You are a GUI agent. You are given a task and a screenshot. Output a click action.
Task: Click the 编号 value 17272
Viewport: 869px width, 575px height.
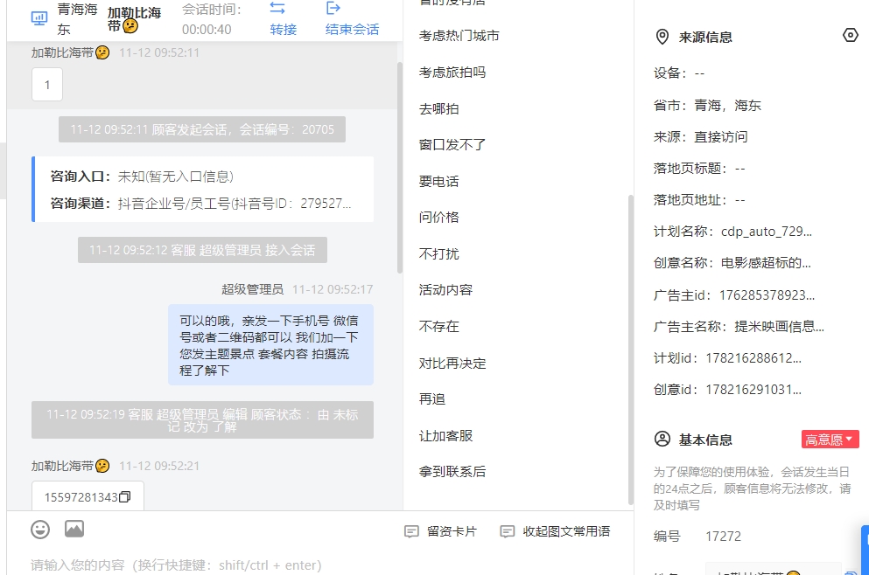723,537
